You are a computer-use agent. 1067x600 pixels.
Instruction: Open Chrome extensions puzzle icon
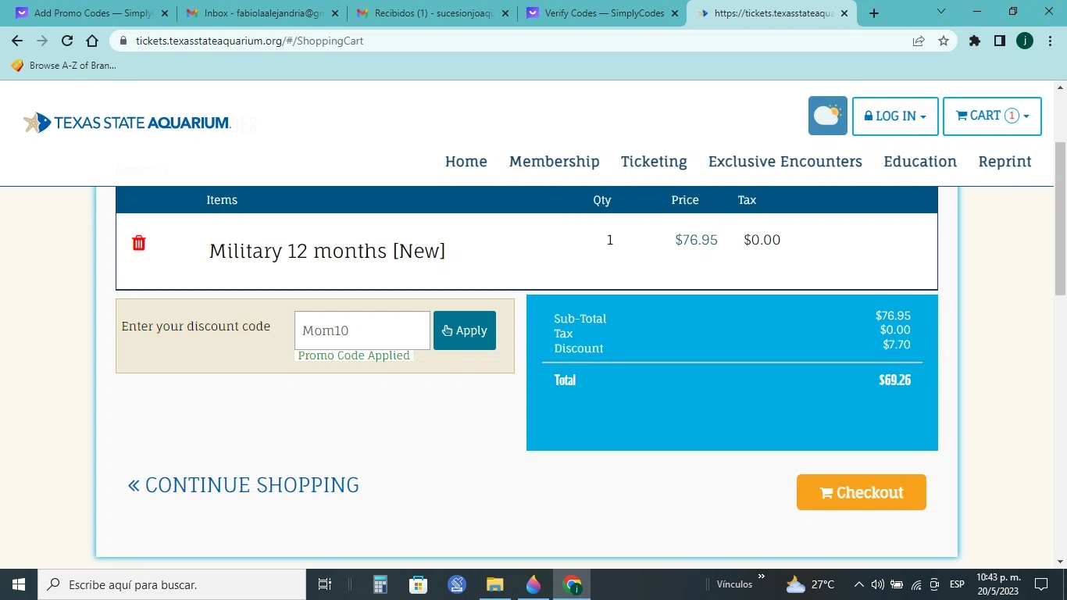(x=975, y=41)
